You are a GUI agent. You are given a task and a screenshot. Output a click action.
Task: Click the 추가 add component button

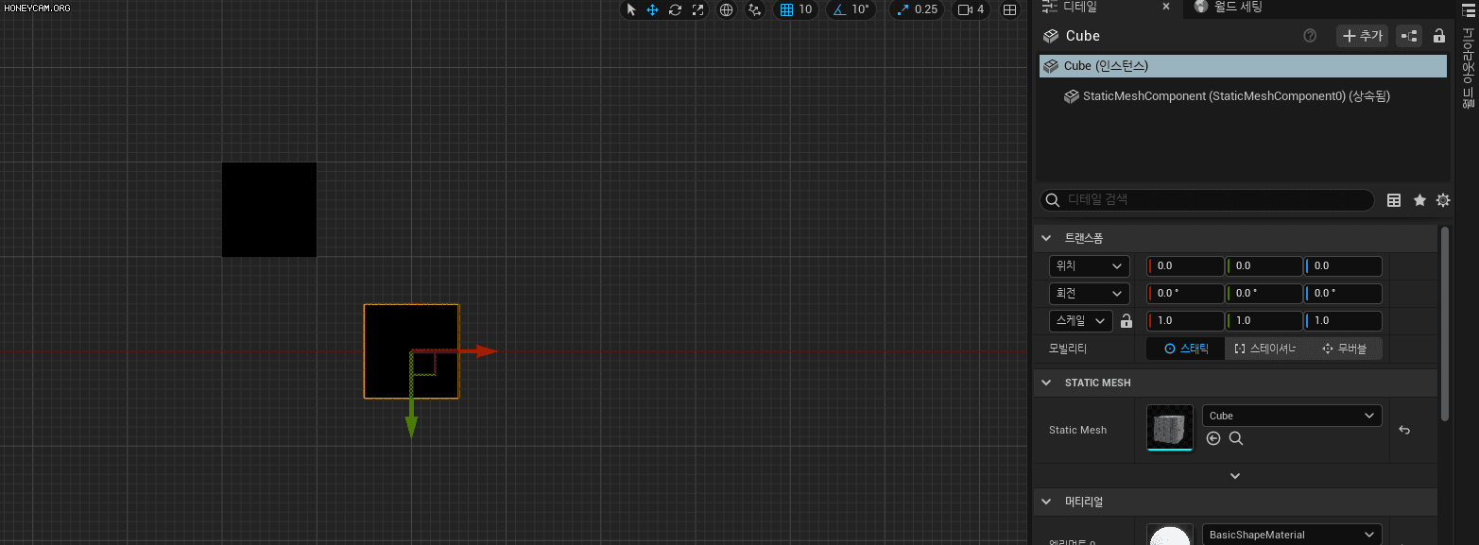1362,36
